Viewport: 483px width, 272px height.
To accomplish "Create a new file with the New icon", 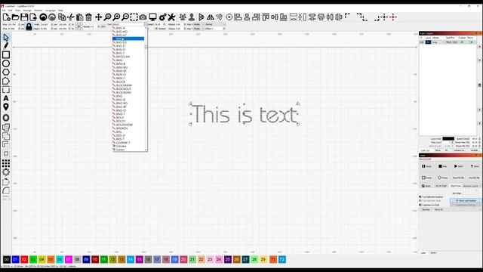I will 7,17.
